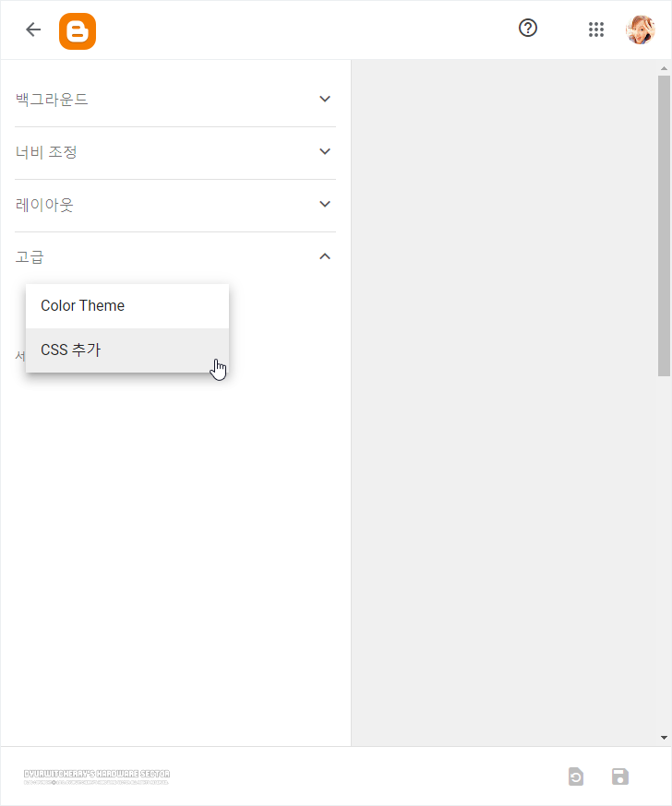
Task: Revert theme changes with the restore icon
Action: tap(576, 776)
